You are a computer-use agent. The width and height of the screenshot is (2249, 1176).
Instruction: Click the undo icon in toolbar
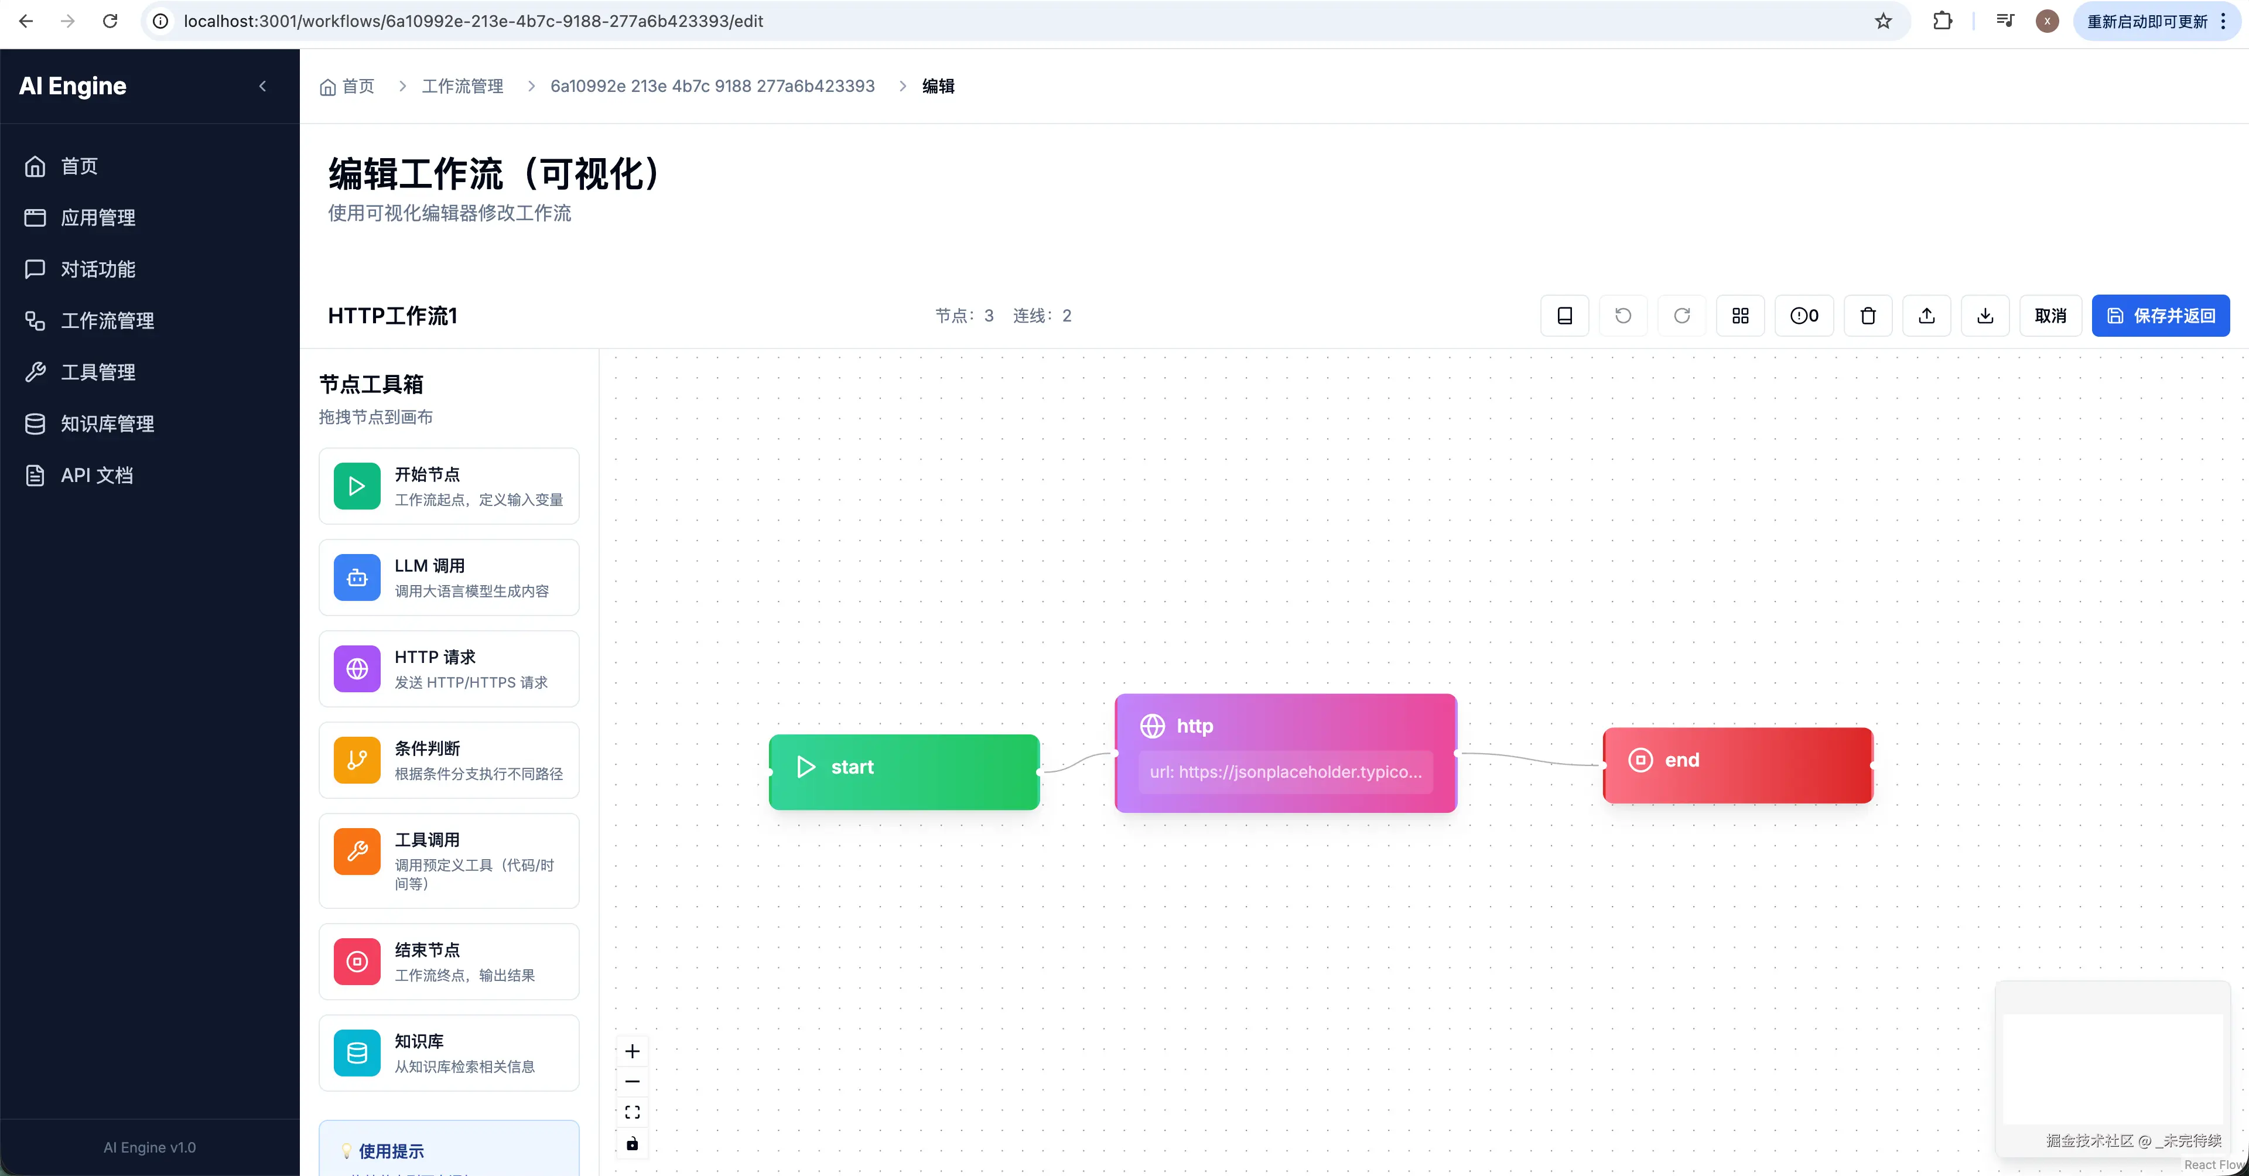pos(1622,315)
